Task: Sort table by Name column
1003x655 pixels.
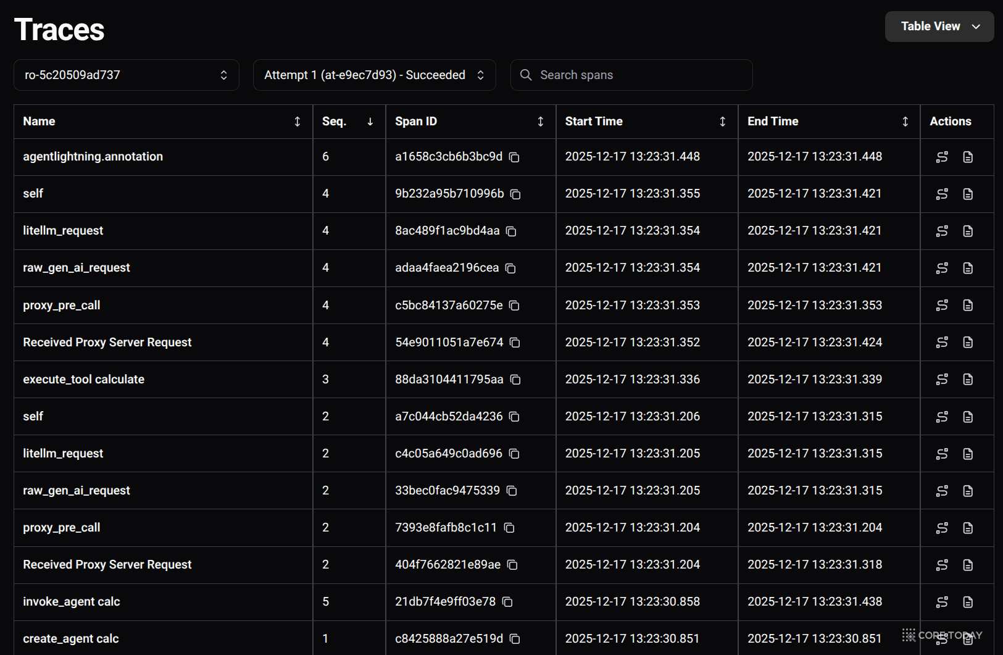Action: [x=297, y=122]
